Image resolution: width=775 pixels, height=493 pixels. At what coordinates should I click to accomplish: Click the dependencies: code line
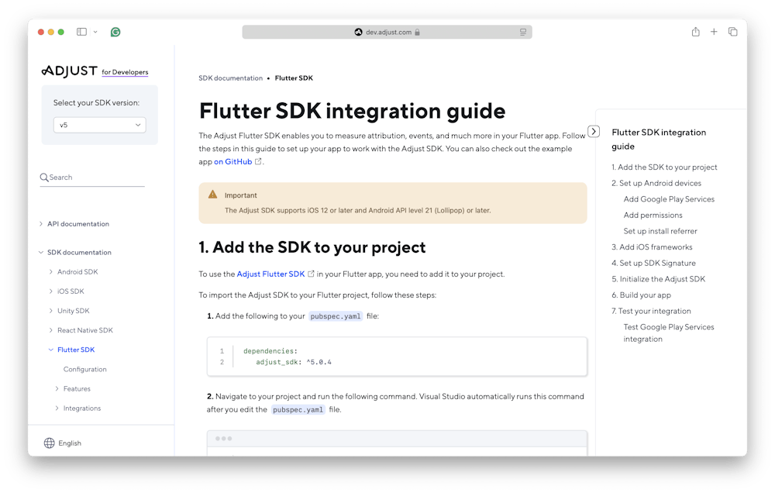pos(270,351)
